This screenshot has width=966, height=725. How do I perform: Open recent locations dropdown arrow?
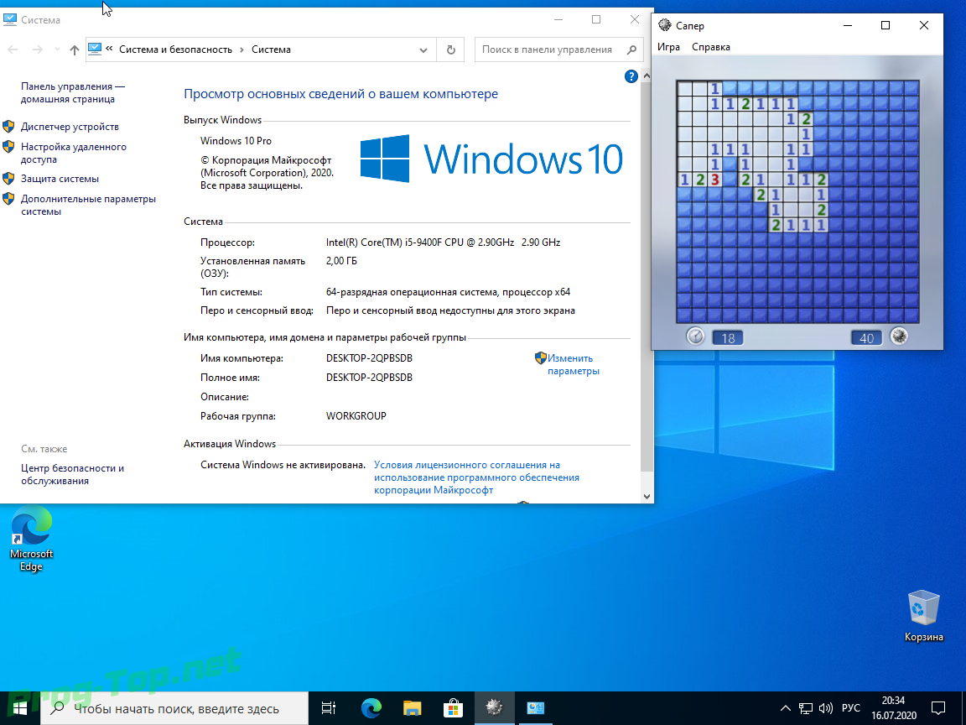coord(57,50)
